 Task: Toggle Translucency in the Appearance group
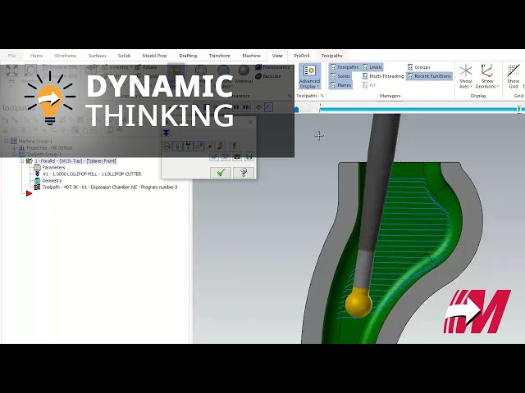pyautogui.click(x=272, y=67)
